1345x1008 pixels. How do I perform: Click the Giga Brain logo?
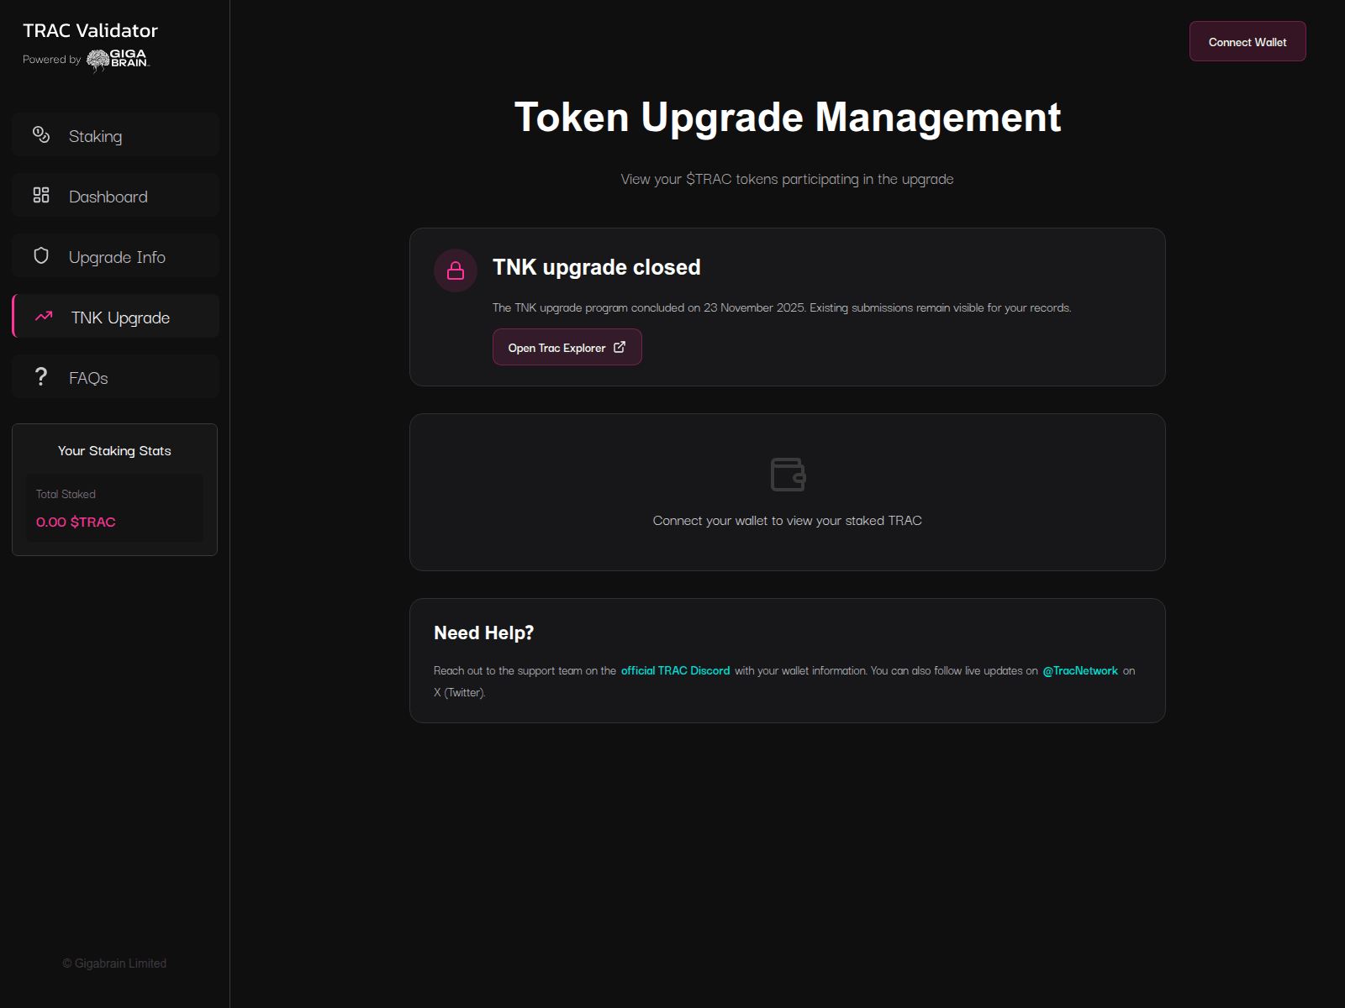(119, 59)
